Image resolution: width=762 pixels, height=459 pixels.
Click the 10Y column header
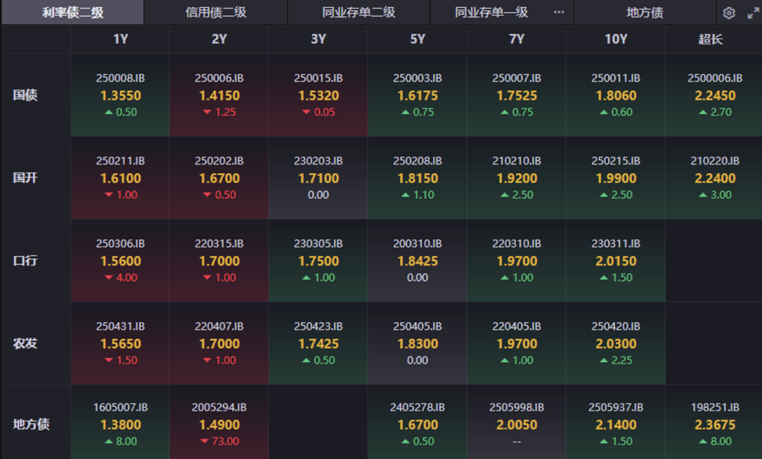click(x=616, y=40)
